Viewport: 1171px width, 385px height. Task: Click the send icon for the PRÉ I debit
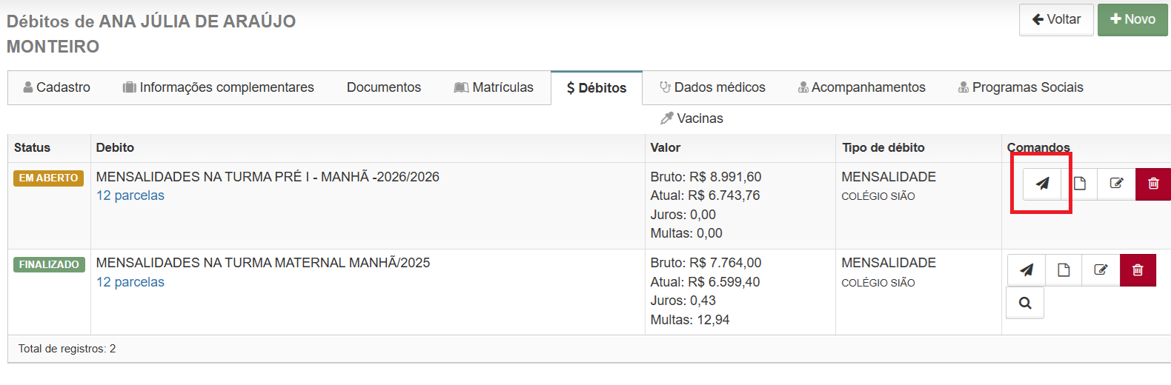point(1042,184)
